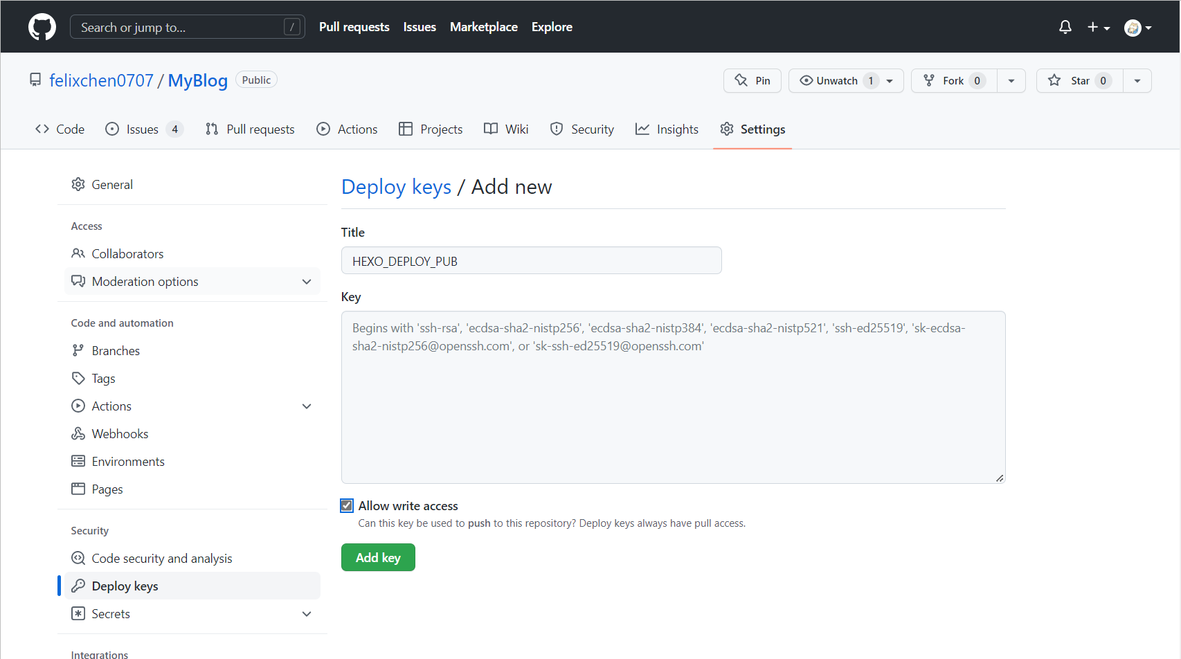Open the Star lists dropdown arrow
Viewport: 1181px width, 659px height.
pyautogui.click(x=1137, y=80)
